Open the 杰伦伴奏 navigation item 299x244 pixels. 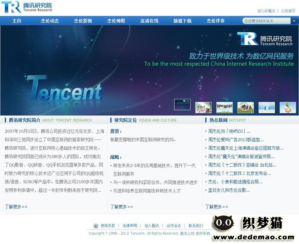pyautogui.click(x=216, y=21)
